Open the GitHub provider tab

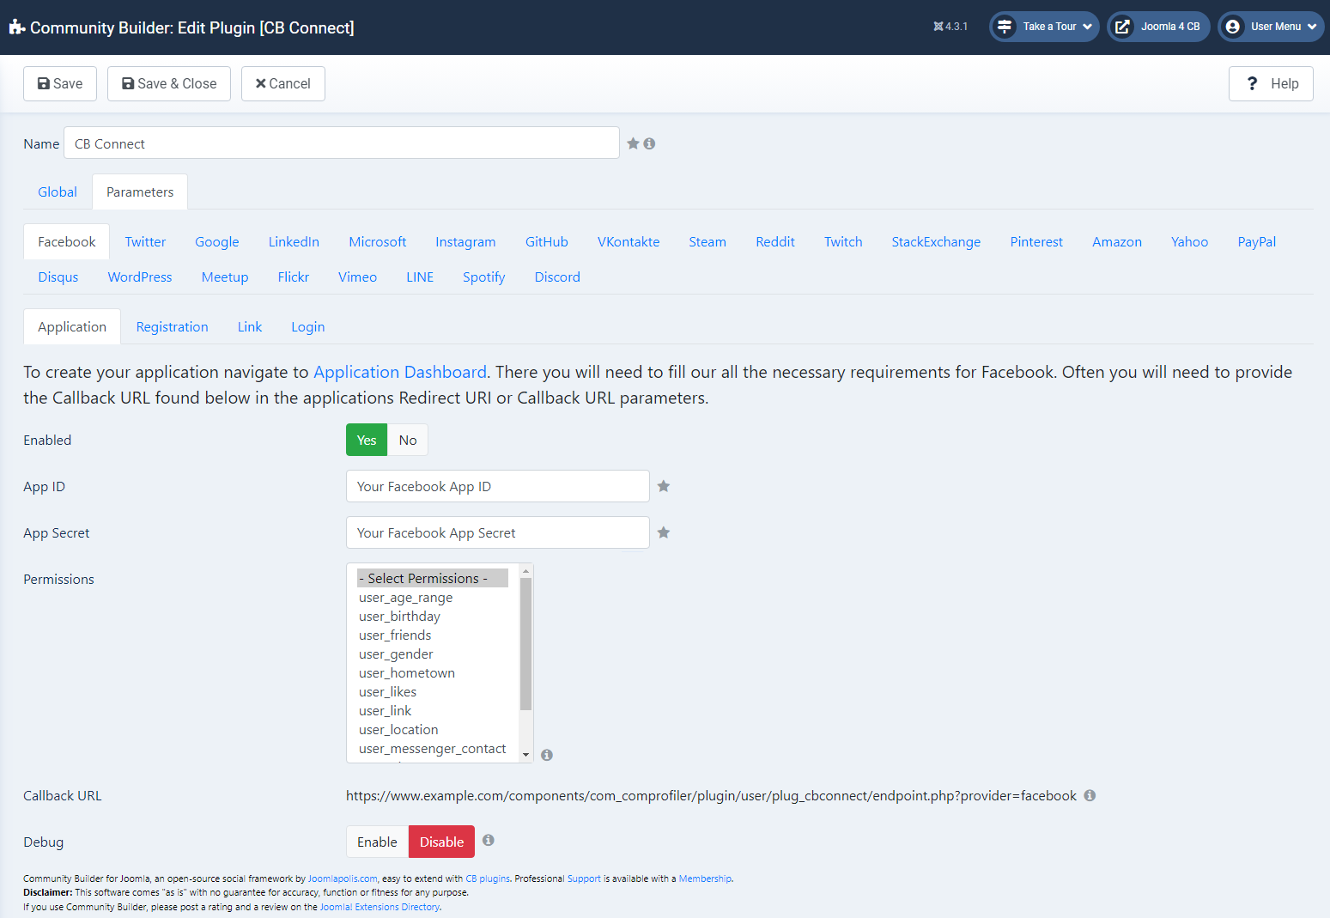[x=547, y=241]
